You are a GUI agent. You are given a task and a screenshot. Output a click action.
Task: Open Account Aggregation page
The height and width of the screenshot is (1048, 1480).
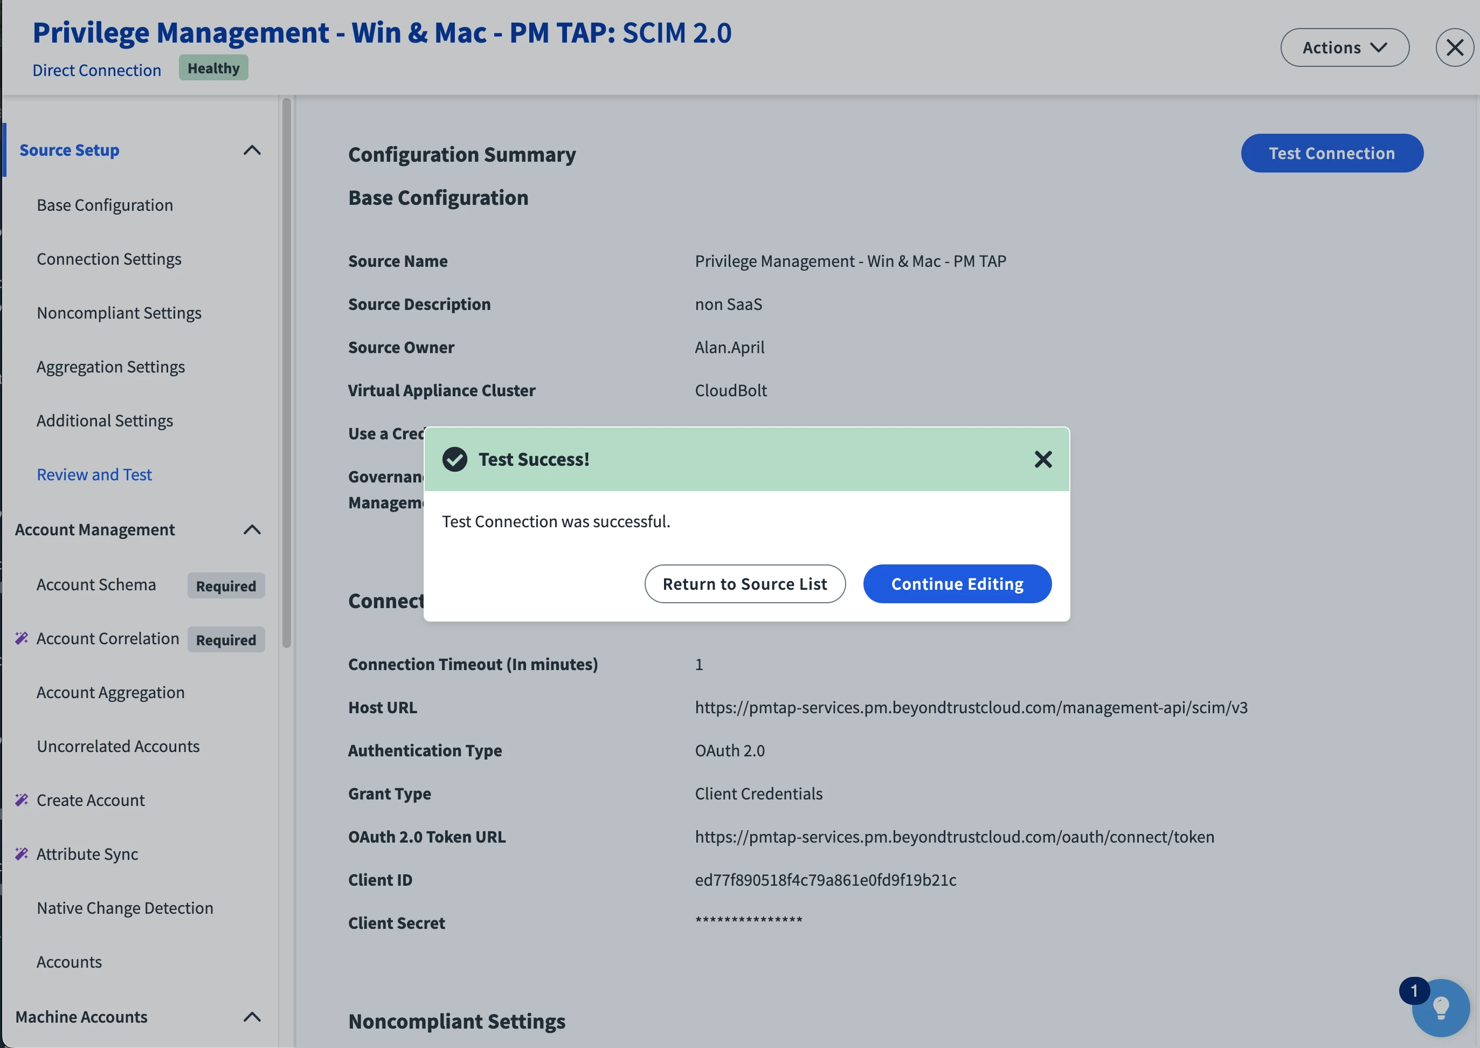(x=110, y=692)
